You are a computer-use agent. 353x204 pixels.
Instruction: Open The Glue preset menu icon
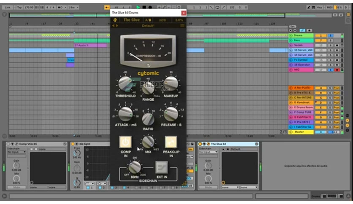(182, 26)
